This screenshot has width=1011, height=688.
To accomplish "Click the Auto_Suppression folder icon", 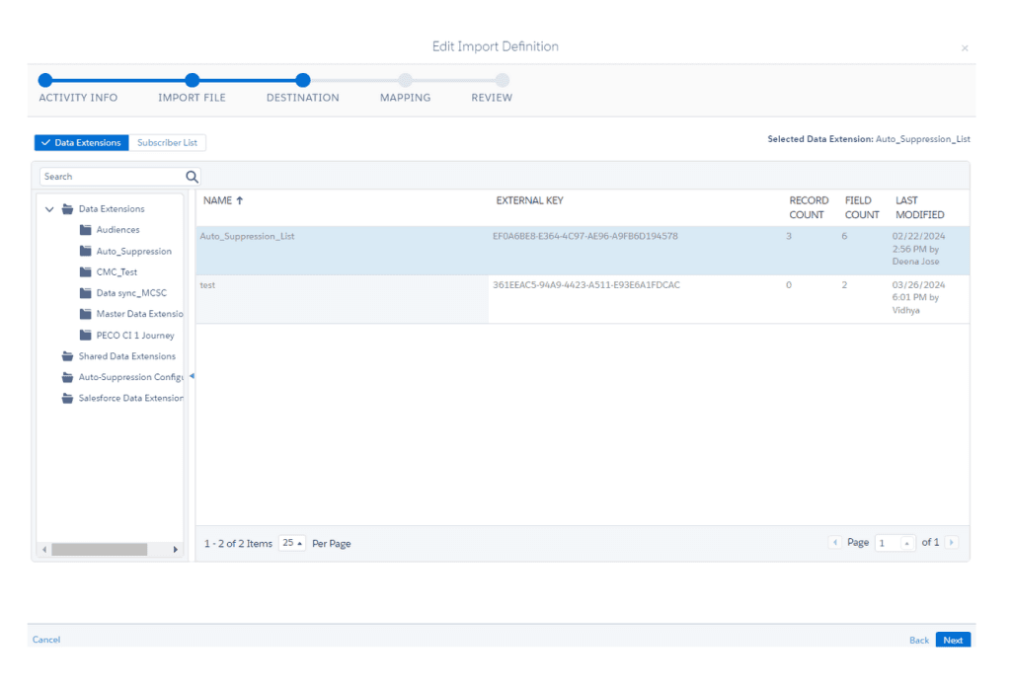I will 85,251.
